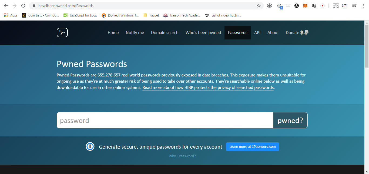Bookmark this page with the star icon
The height and width of the screenshot is (174, 369).
click(259, 6)
